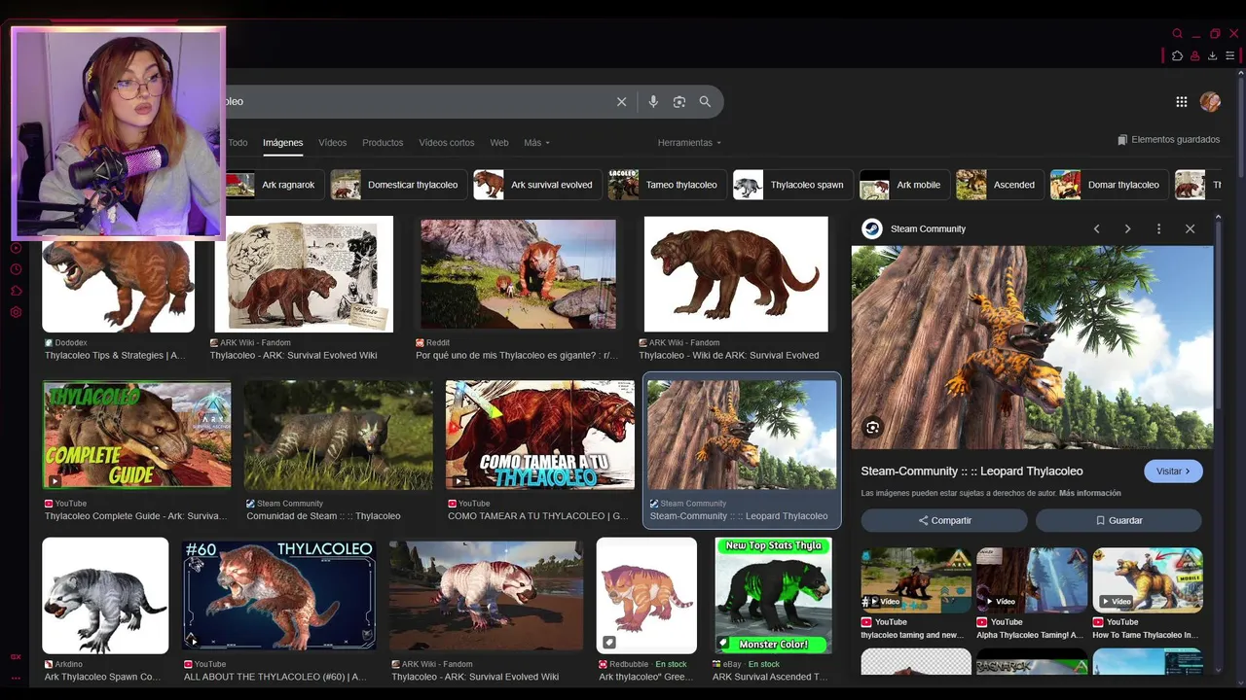This screenshot has height=700, width=1246.
Task: Switch to the Todo tab
Action: click(x=238, y=143)
